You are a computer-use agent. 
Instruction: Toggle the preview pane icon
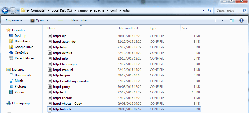point(232,20)
